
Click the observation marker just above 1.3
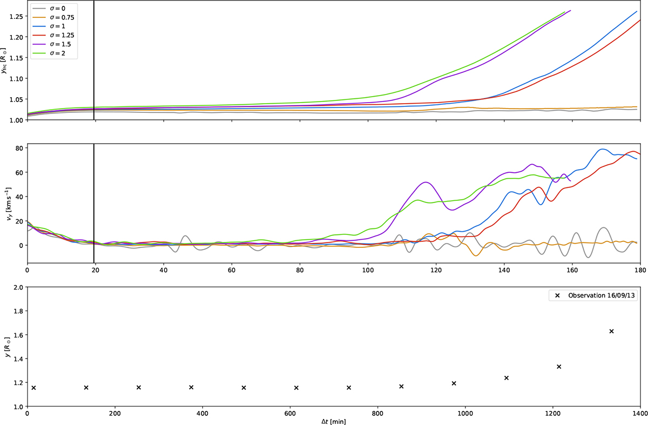point(559,367)
